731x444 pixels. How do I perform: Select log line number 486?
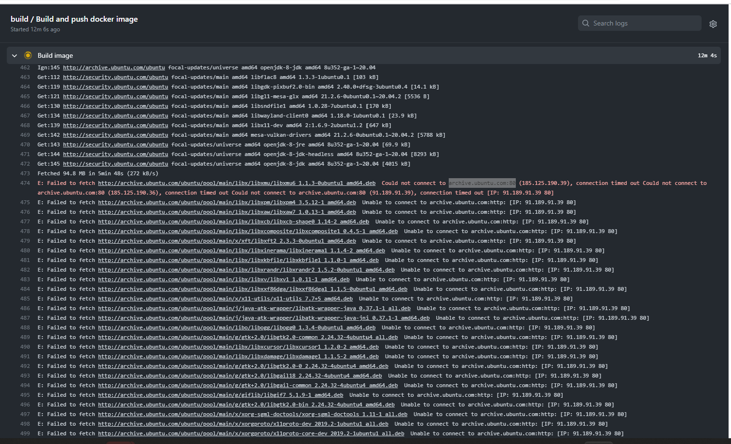click(25, 308)
